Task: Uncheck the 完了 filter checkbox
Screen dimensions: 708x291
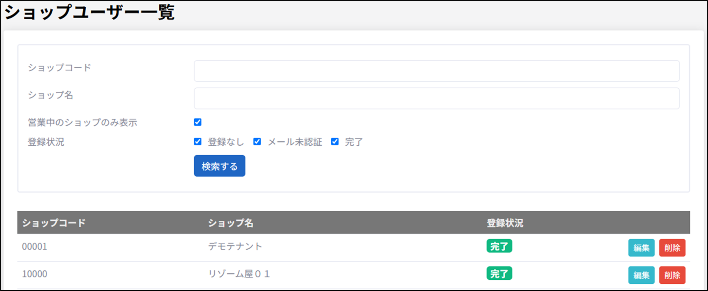Action: point(335,142)
